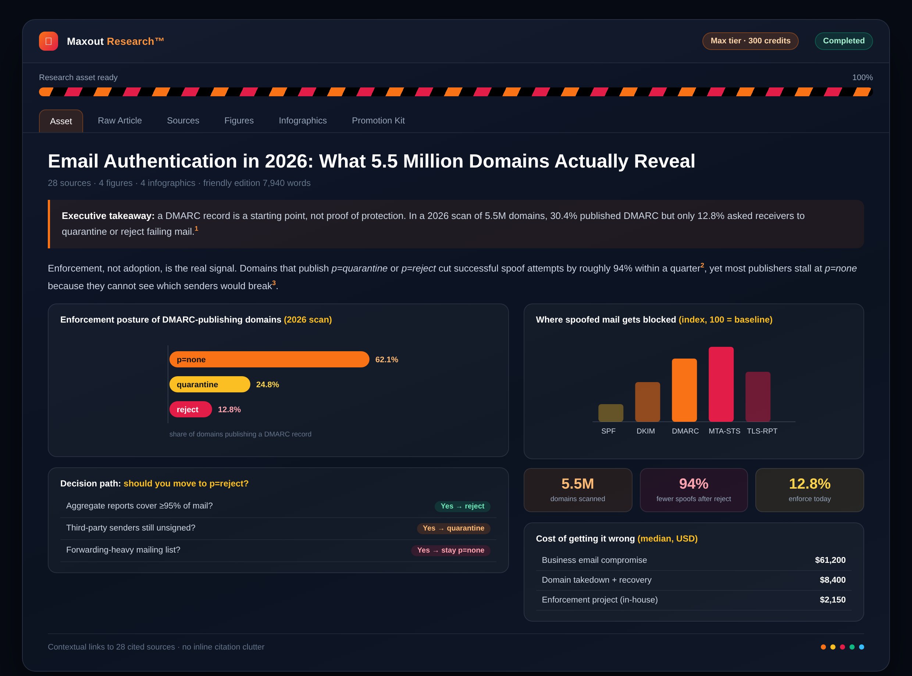912x676 pixels.
Task: Click the 12.8% enforce today stat card
Action: [x=810, y=490]
